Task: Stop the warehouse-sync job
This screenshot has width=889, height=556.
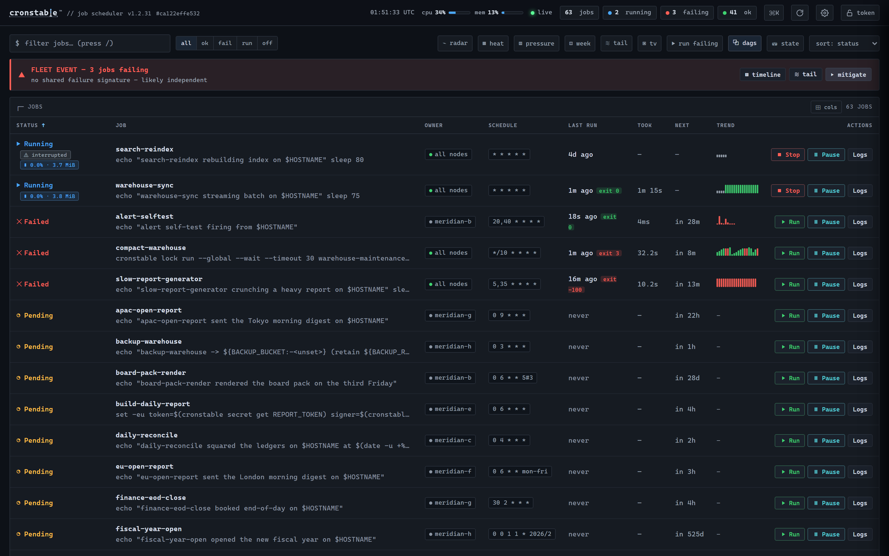Action: [x=788, y=191]
